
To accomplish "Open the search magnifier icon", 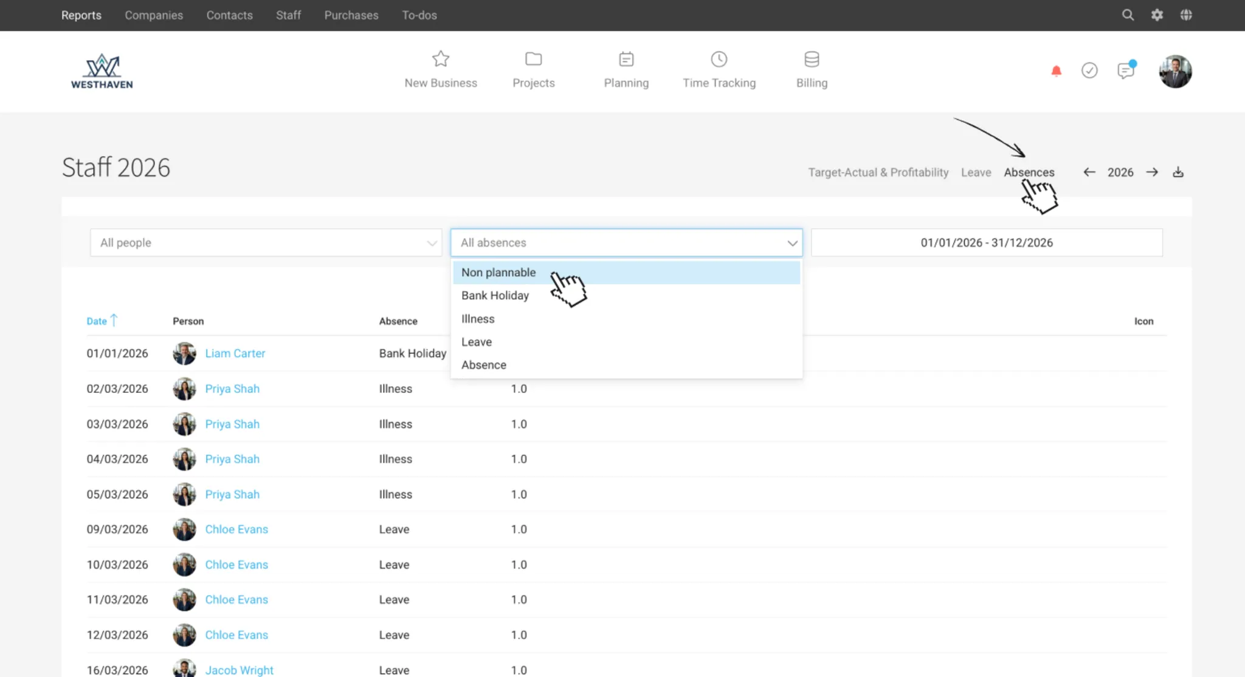I will tap(1128, 15).
